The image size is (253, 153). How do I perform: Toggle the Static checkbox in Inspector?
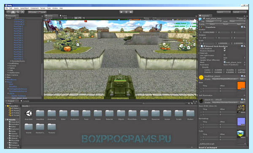(237, 18)
